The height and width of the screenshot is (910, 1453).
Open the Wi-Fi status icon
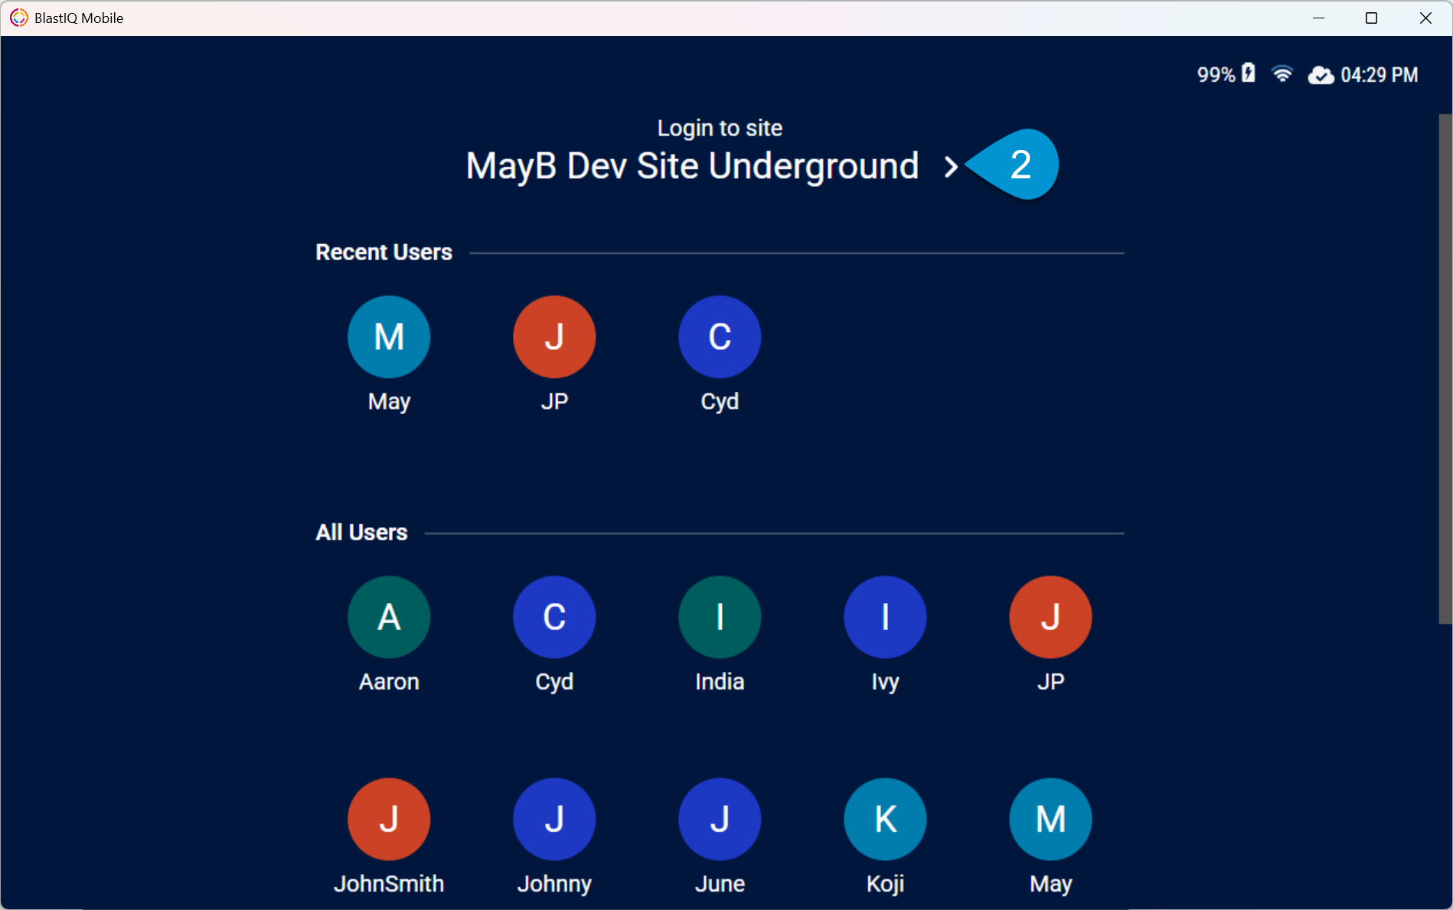click(1282, 74)
